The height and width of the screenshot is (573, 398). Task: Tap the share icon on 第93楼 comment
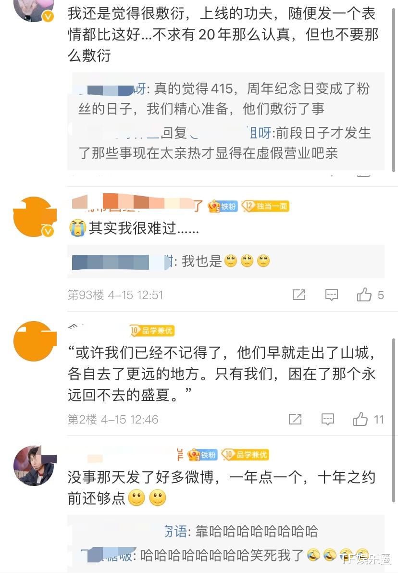tap(299, 295)
